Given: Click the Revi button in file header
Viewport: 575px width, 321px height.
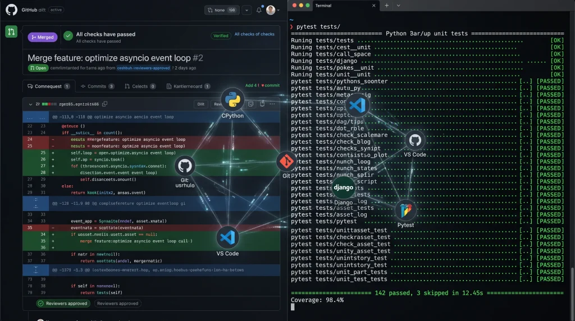Looking at the screenshot, I should pyautogui.click(x=217, y=104).
